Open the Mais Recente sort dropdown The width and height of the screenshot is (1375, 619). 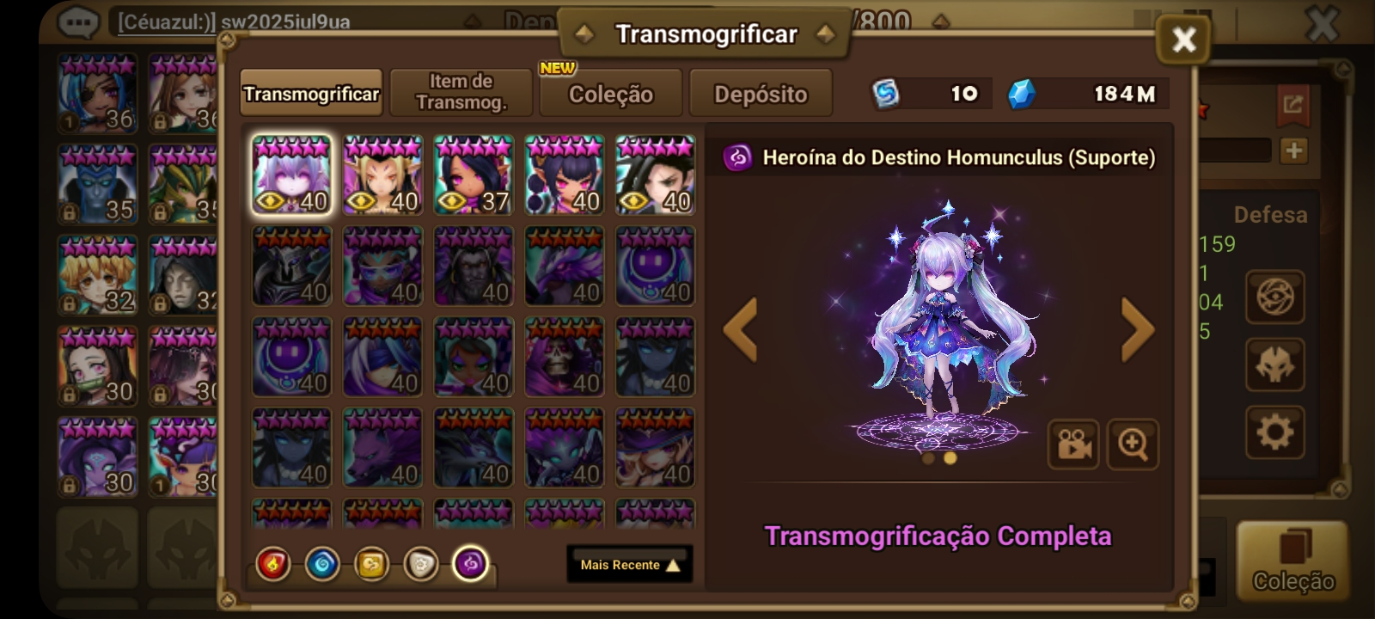[630, 565]
